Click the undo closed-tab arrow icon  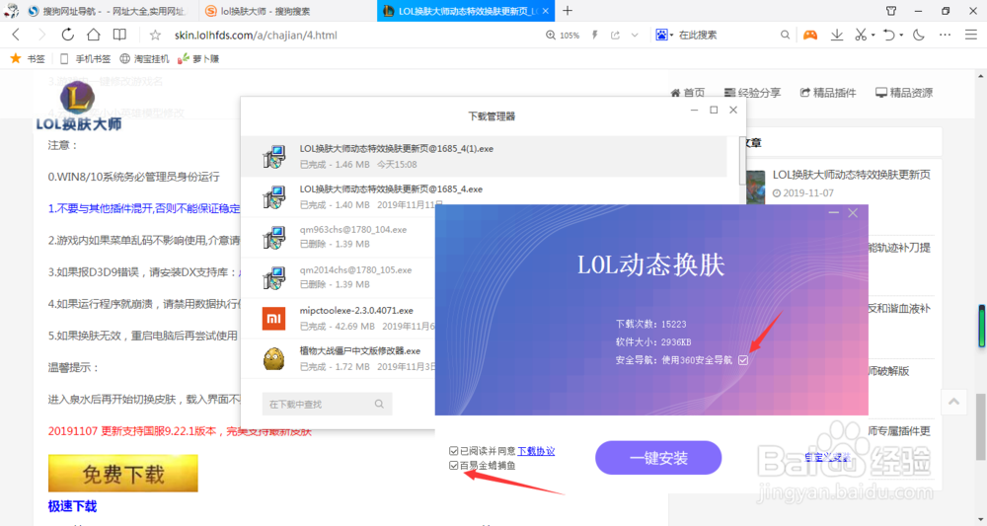[x=889, y=36]
